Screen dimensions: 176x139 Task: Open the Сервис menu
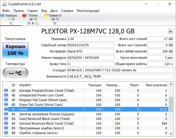pyautogui.click(x=33, y=11)
